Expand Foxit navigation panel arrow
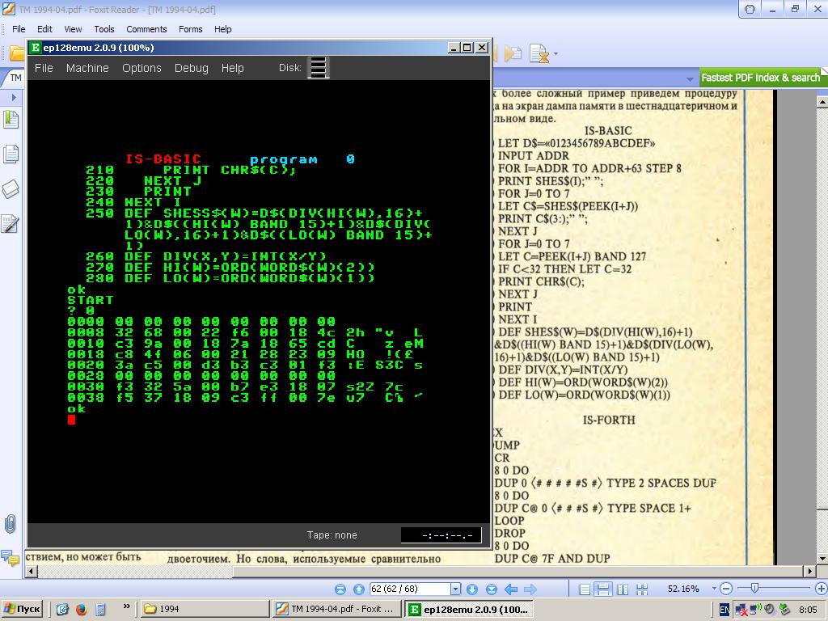Screen dimensions: 828x621 (x=14, y=97)
